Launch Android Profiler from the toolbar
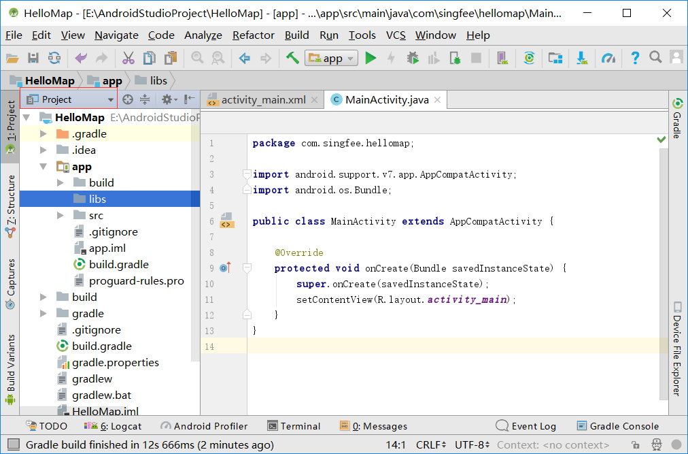The image size is (688, 454). pos(608,58)
